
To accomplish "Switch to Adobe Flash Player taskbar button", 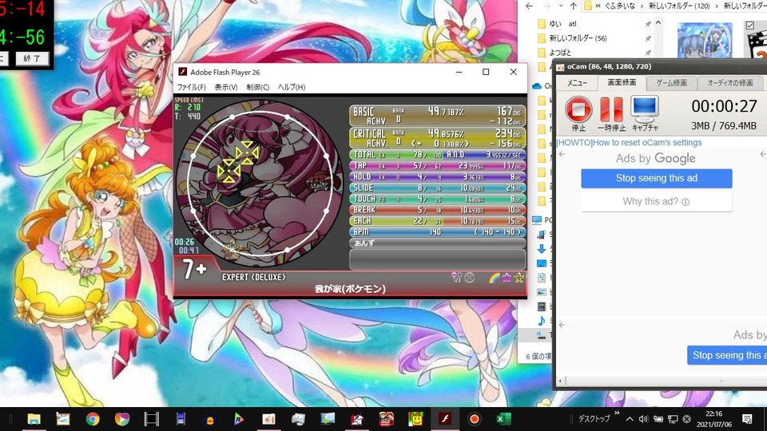I will [x=445, y=419].
